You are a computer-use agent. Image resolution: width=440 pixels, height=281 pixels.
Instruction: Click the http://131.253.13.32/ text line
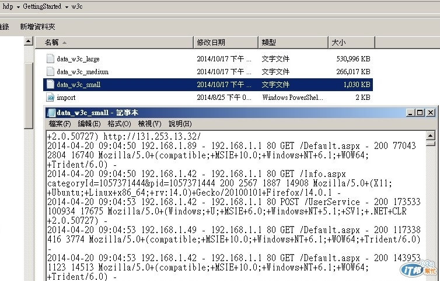(x=152, y=137)
